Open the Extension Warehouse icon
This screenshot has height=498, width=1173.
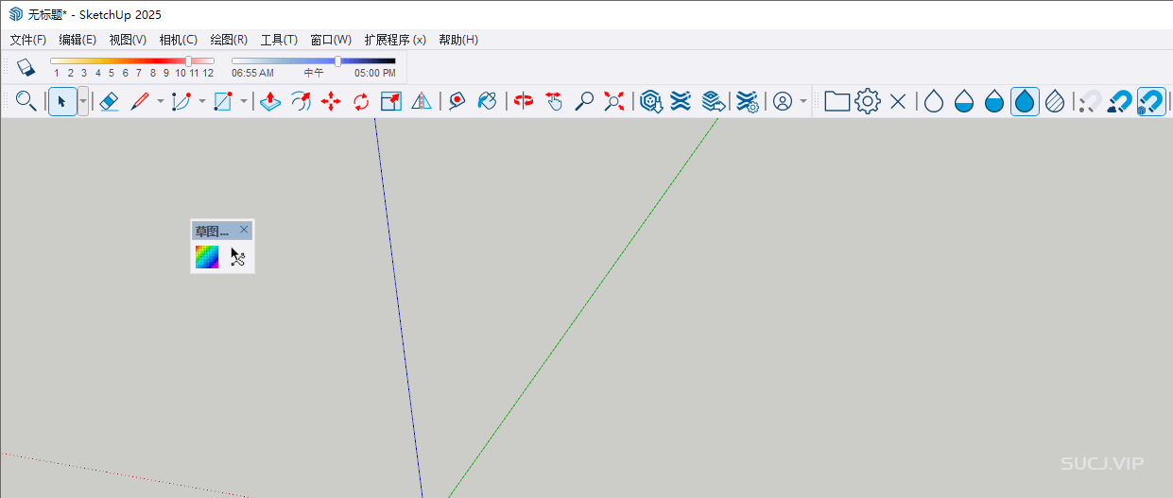pos(681,101)
